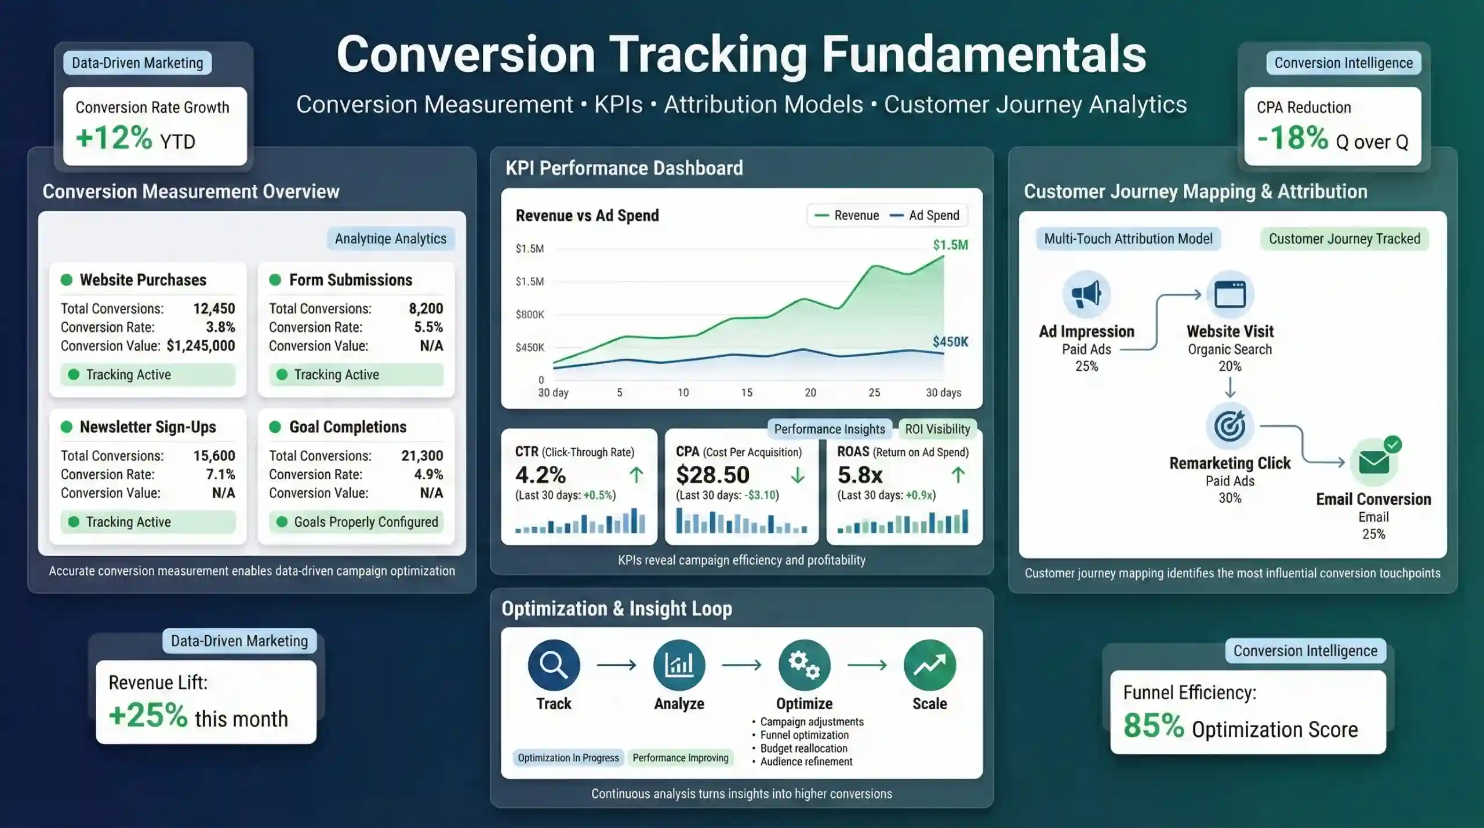This screenshot has height=828, width=1484.
Task: Click the CTR upward trend arrow
Action: [x=636, y=475]
